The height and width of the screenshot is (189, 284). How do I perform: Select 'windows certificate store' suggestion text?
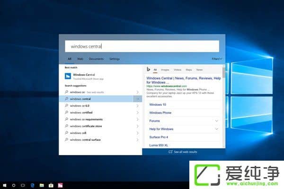click(86, 126)
